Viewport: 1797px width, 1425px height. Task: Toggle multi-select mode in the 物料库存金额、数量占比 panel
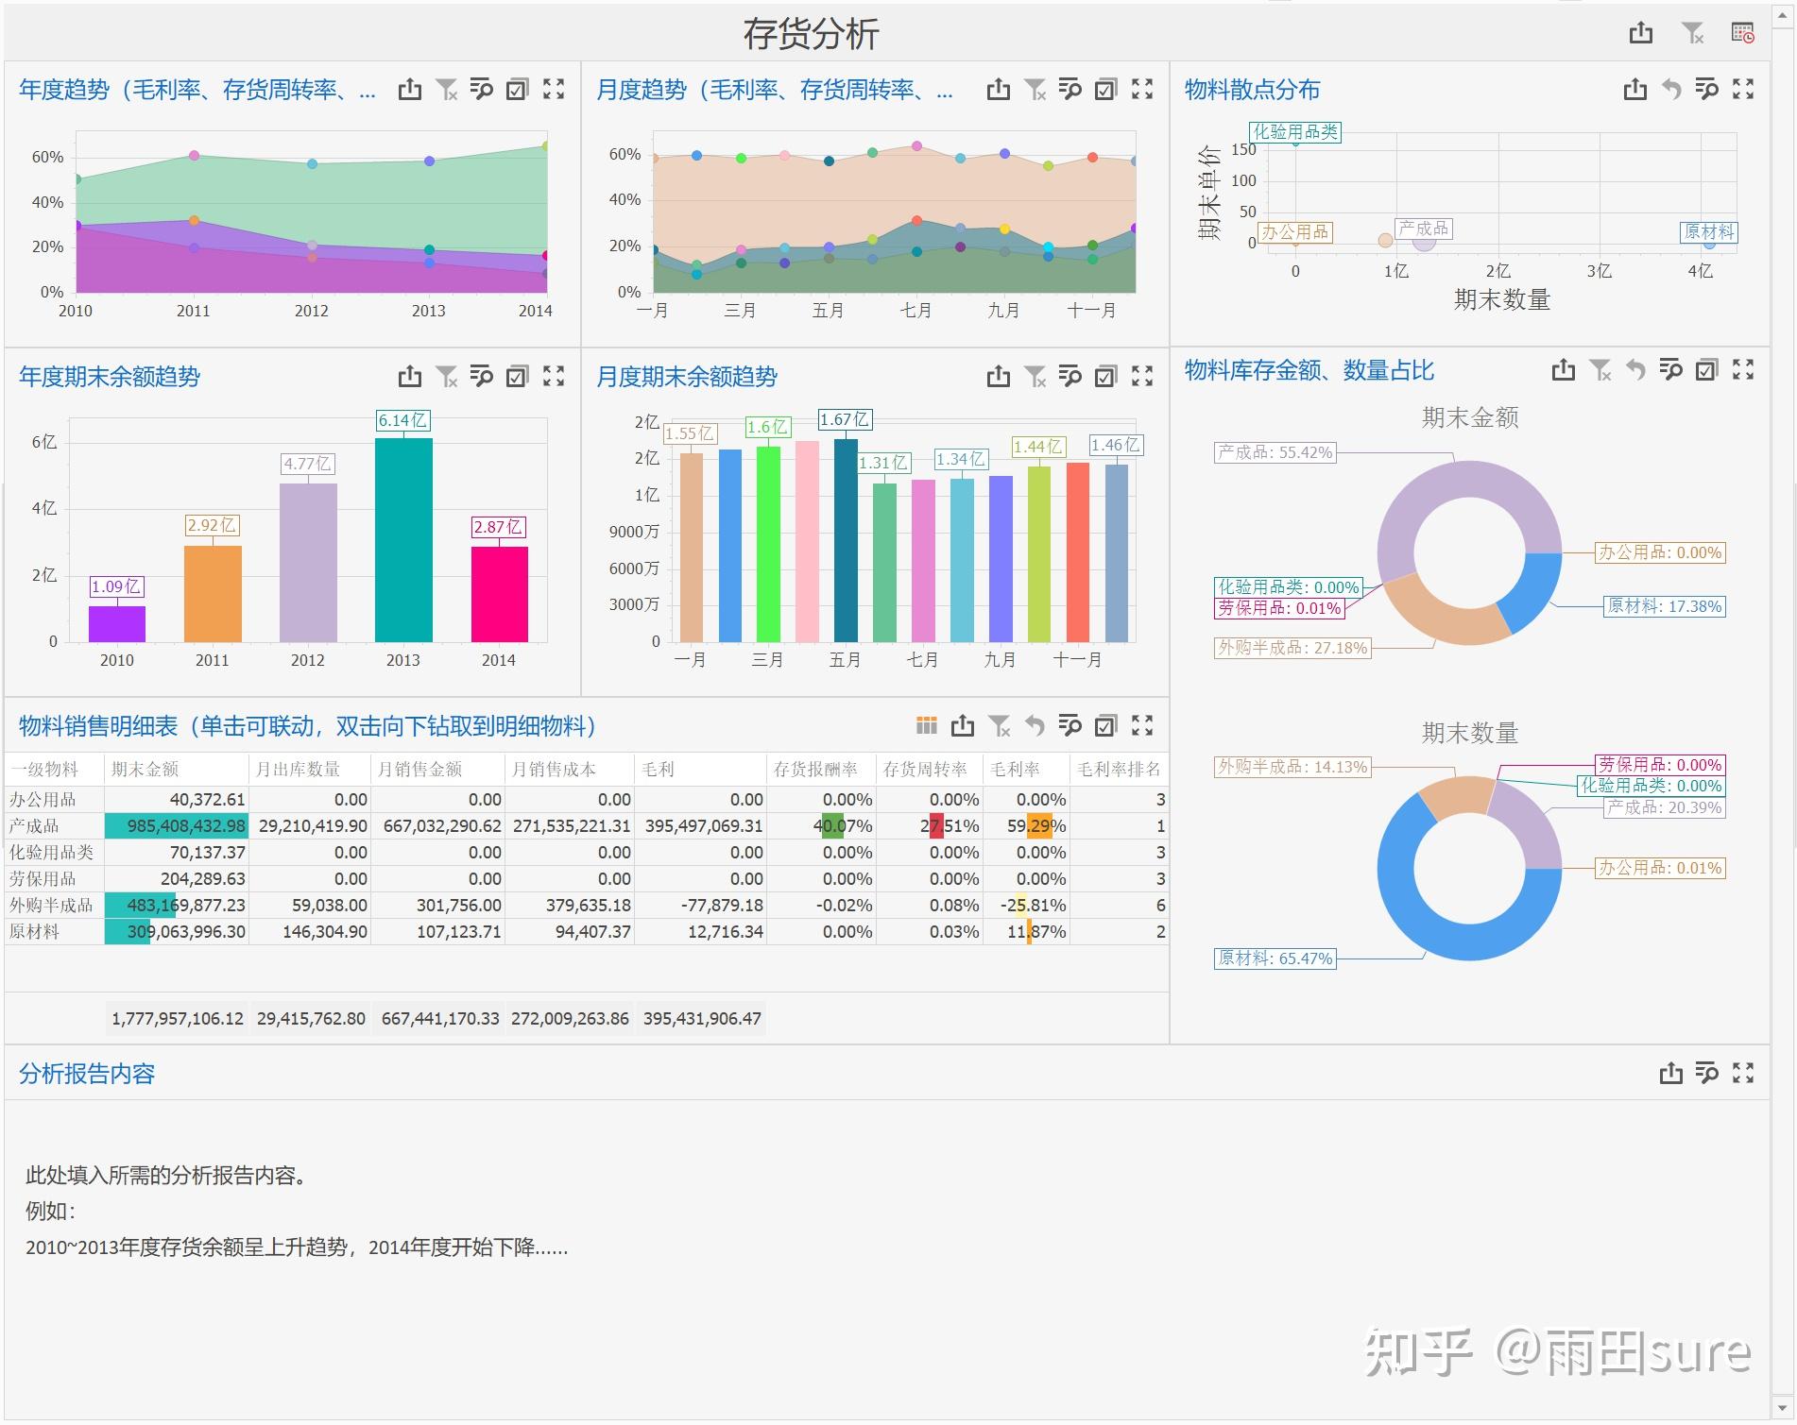coord(1706,370)
